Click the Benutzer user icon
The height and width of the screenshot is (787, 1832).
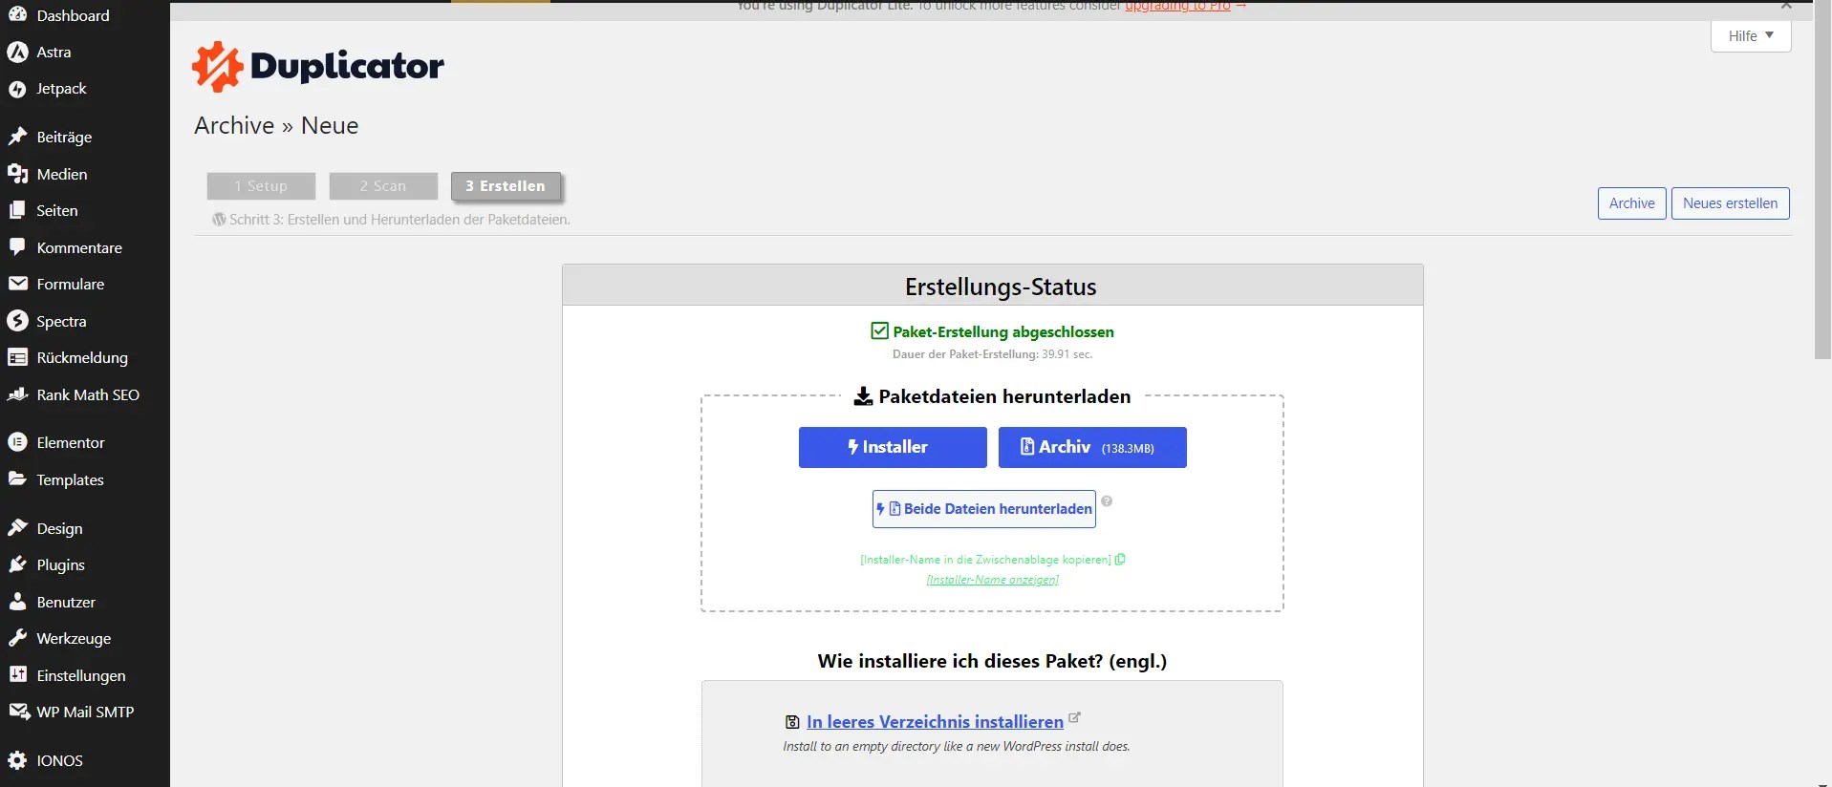click(17, 602)
